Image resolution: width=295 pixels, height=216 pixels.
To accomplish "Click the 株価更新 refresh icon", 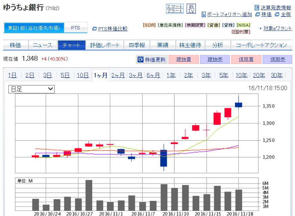I will [x=140, y=60].
